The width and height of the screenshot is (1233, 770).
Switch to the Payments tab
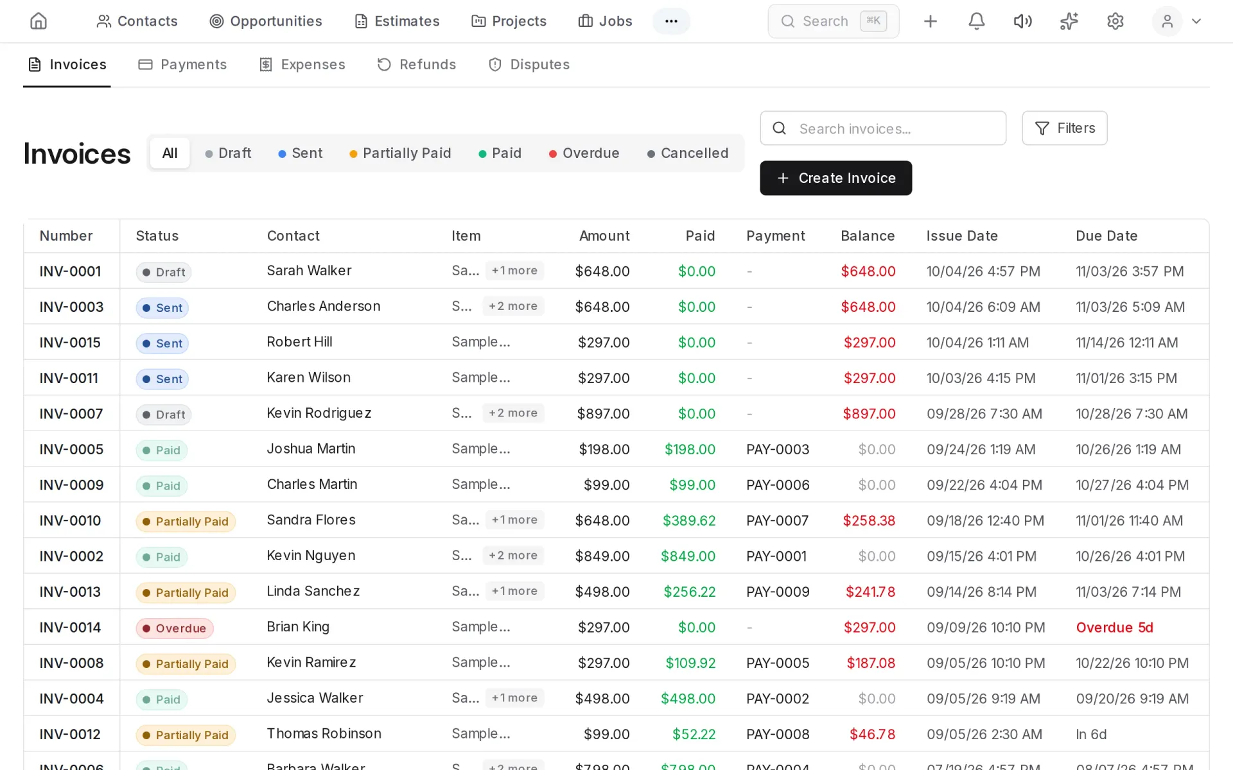coord(182,65)
